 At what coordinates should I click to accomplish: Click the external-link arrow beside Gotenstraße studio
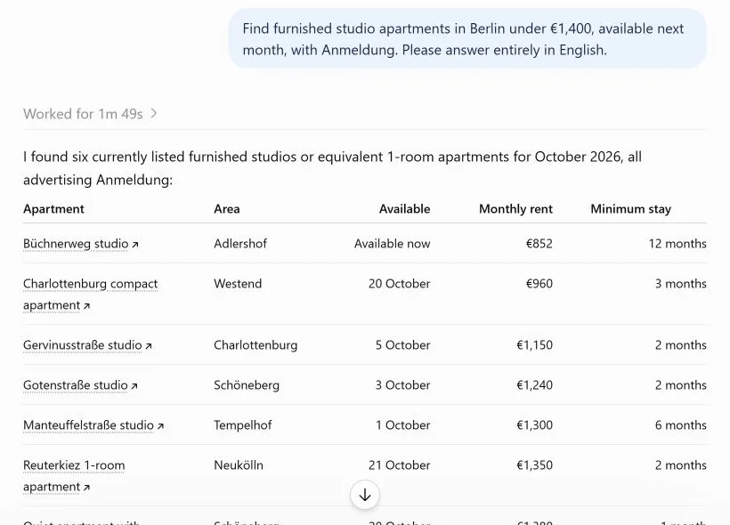point(134,386)
